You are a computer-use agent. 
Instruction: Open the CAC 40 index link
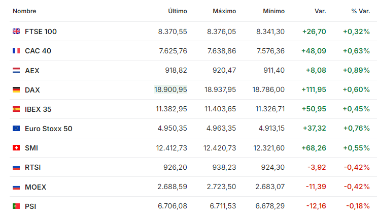click(x=38, y=51)
